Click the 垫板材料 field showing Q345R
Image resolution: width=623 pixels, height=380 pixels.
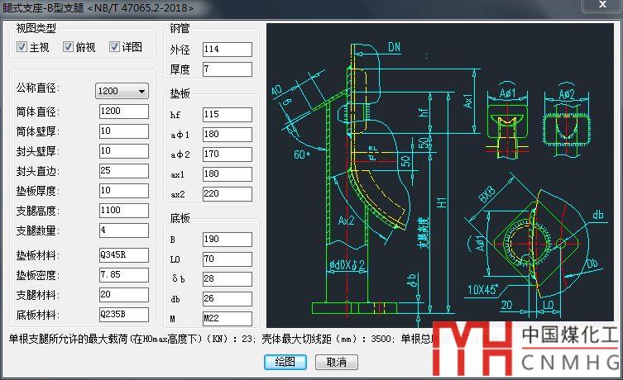tap(124, 255)
